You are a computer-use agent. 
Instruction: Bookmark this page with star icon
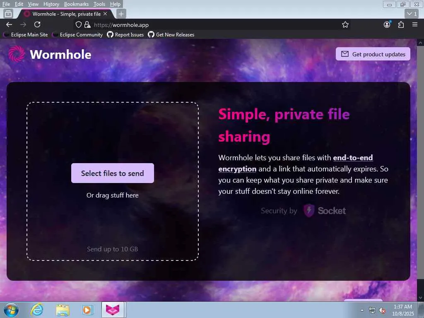345,24
